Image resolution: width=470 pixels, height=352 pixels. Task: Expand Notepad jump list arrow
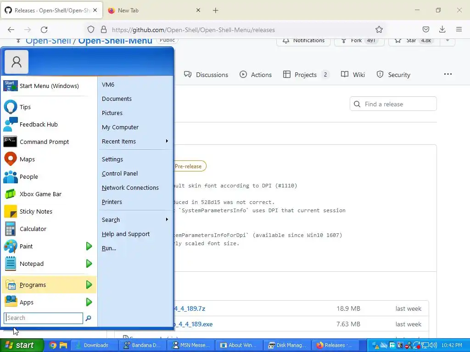pos(89,264)
